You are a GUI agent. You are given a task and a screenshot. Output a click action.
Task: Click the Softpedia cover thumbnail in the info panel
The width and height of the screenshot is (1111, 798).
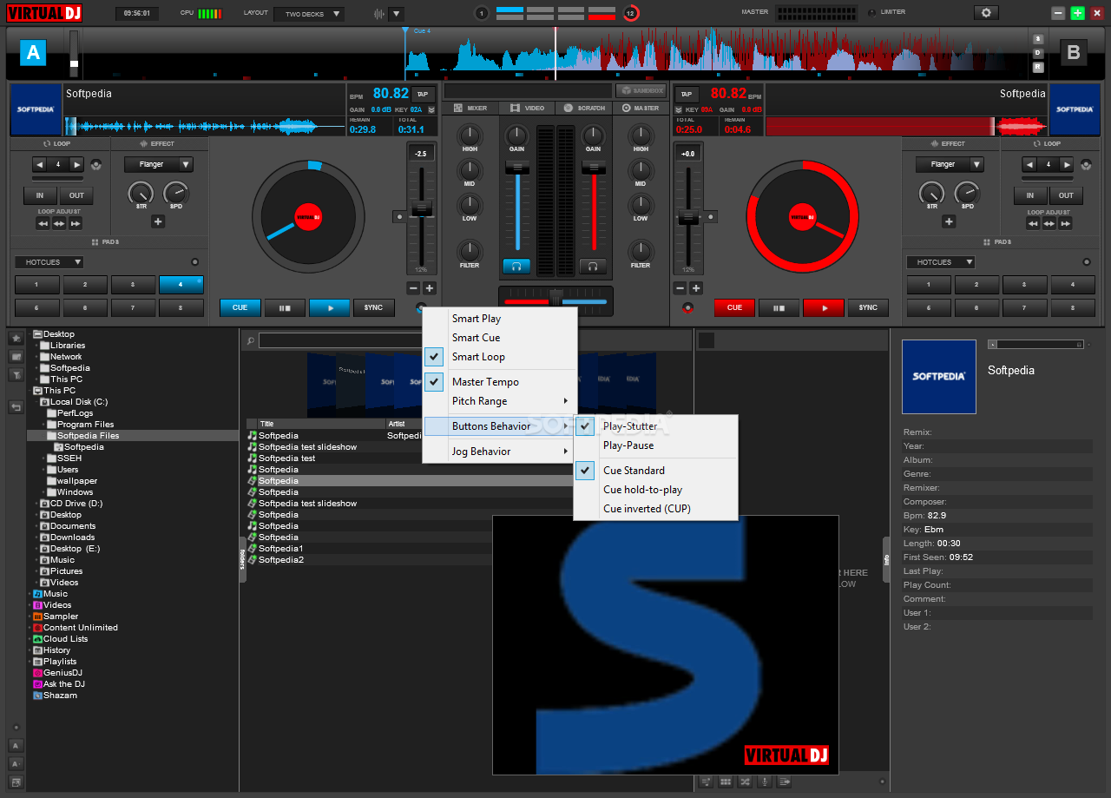click(939, 376)
